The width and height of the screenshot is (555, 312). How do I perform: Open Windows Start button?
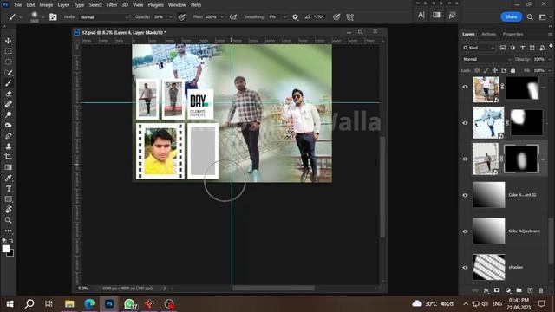[x=10, y=304]
